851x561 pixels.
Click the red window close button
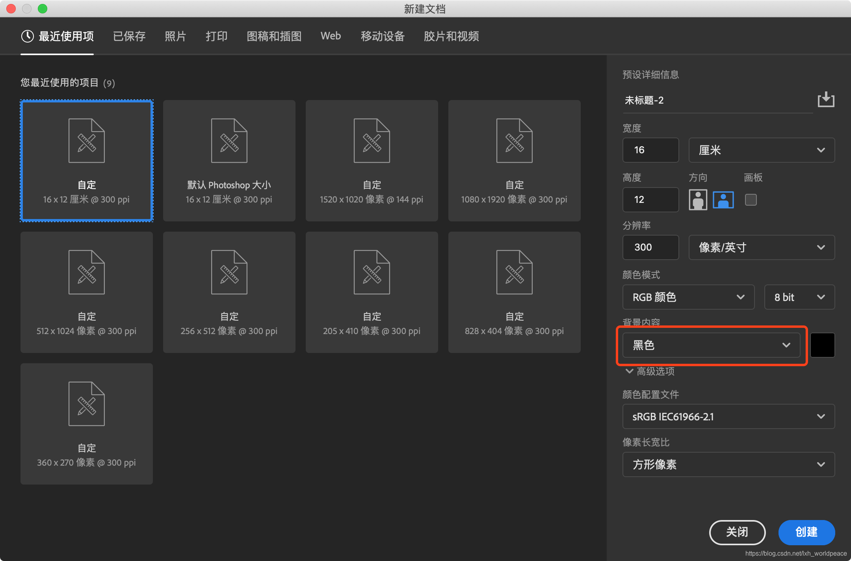11,9
